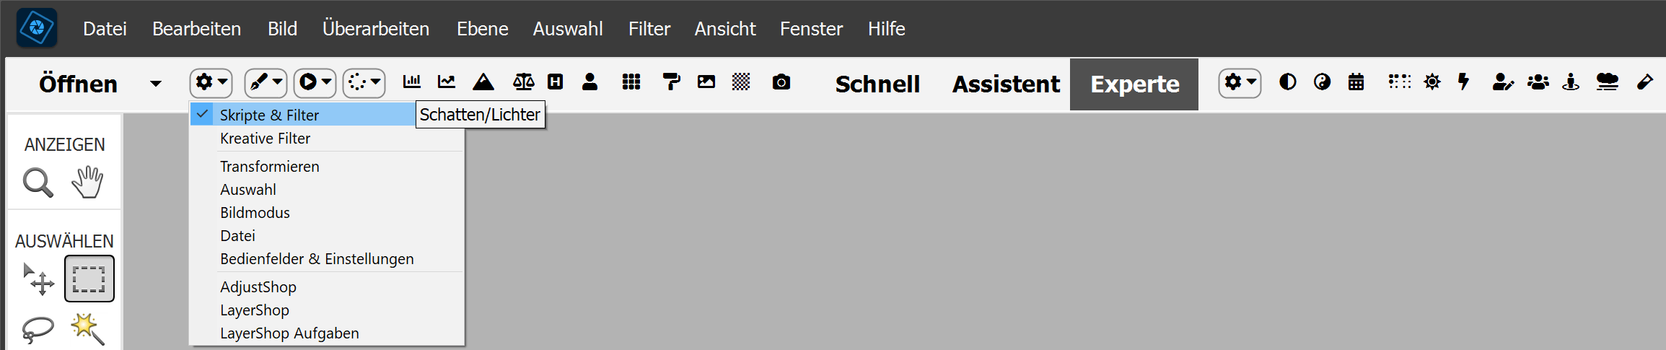Toggle the rectangular marquee selection tool
1666x350 pixels.
click(89, 279)
